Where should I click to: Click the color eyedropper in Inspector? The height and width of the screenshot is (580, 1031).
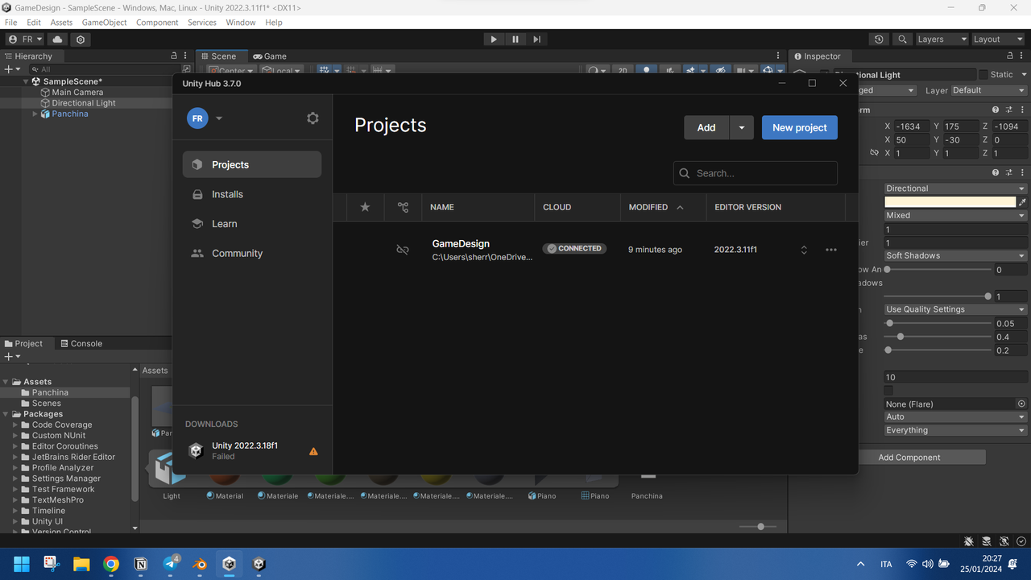(1023, 202)
